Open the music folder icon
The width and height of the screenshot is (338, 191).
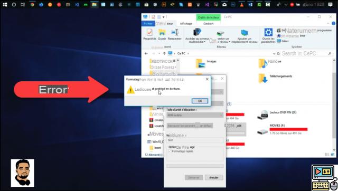pyautogui.click(x=263, y=63)
